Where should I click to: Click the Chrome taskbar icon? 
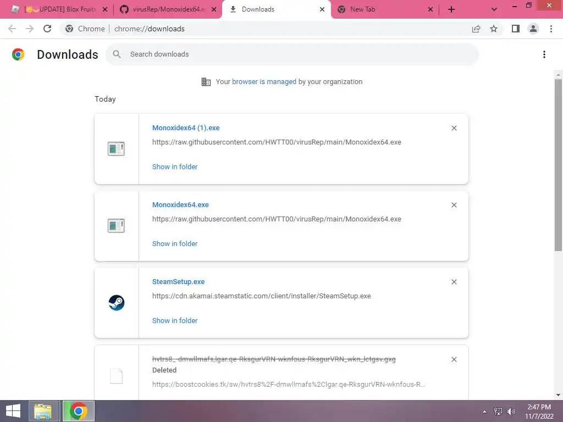coord(79,411)
